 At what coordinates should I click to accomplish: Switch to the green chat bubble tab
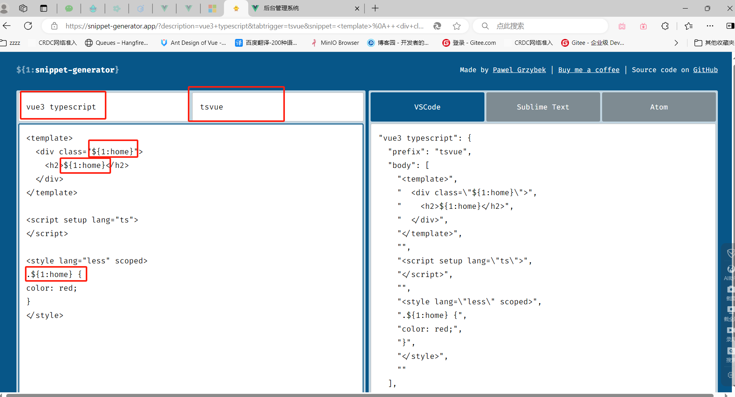pos(69,8)
